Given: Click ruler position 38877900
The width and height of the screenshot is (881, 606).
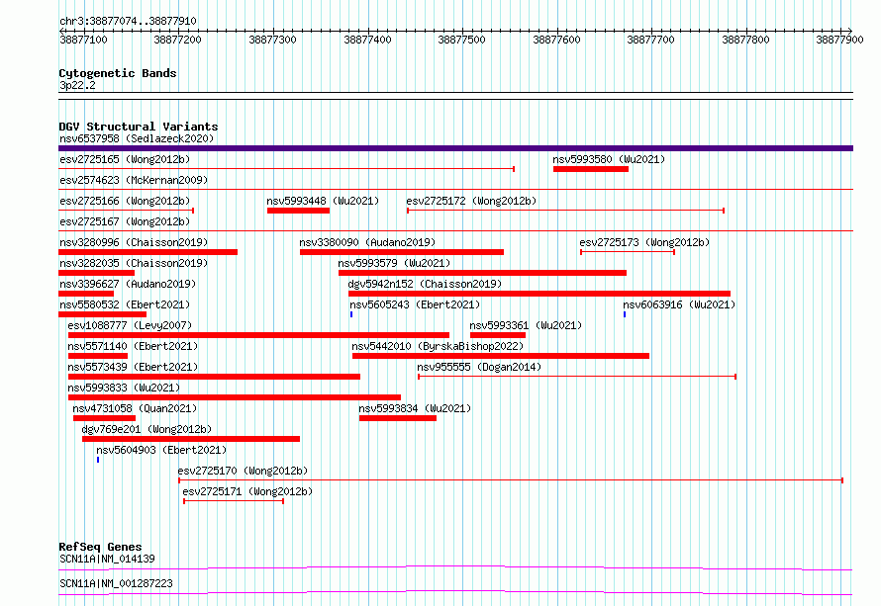Looking at the screenshot, I should 839,40.
